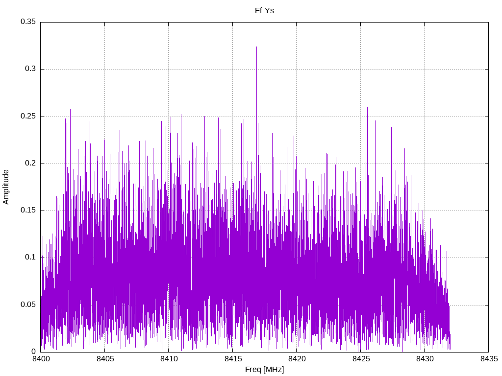Click the y-axis tick label 0.2
This screenshot has width=502, height=376.
[x=30, y=163]
